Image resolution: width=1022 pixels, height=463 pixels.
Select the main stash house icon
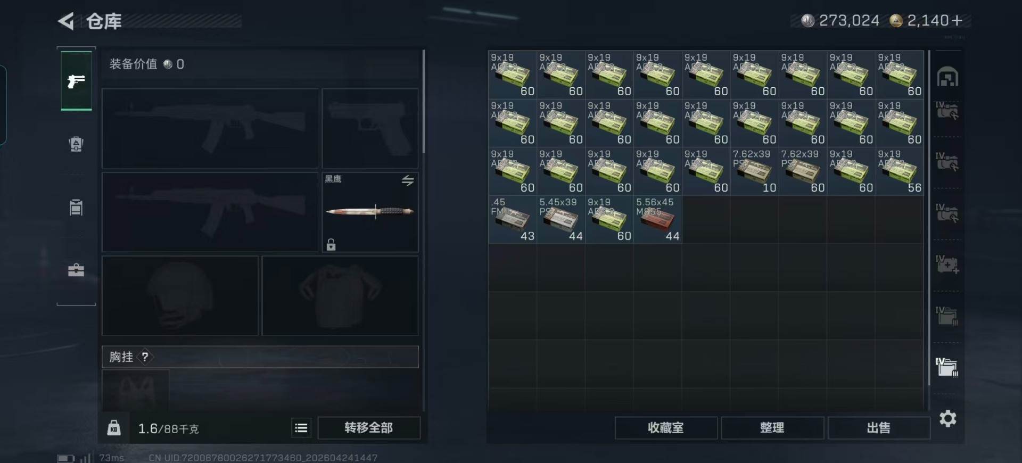pyautogui.click(x=947, y=77)
